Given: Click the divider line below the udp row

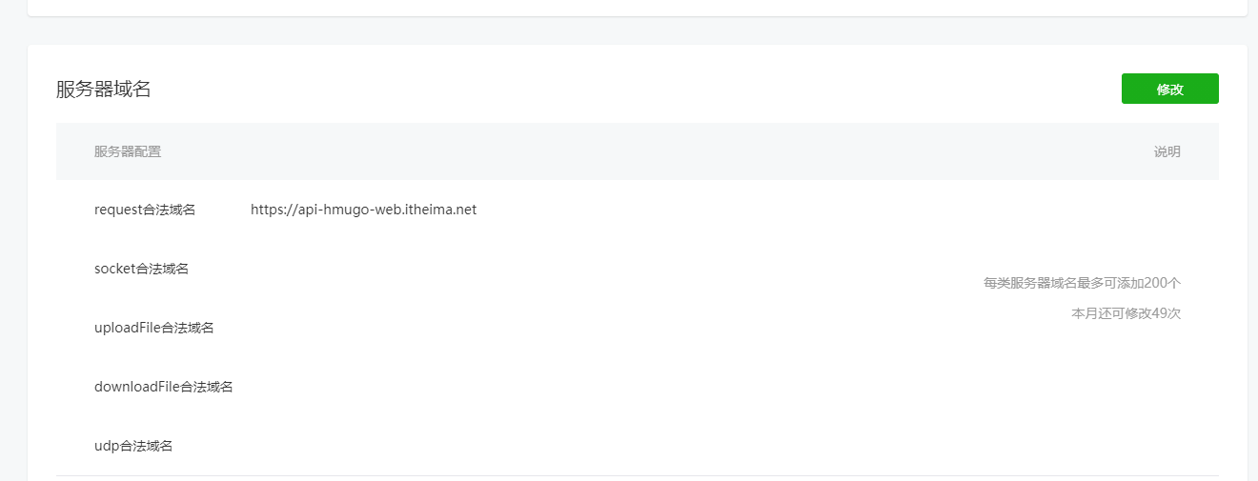Looking at the screenshot, I should click(x=637, y=475).
